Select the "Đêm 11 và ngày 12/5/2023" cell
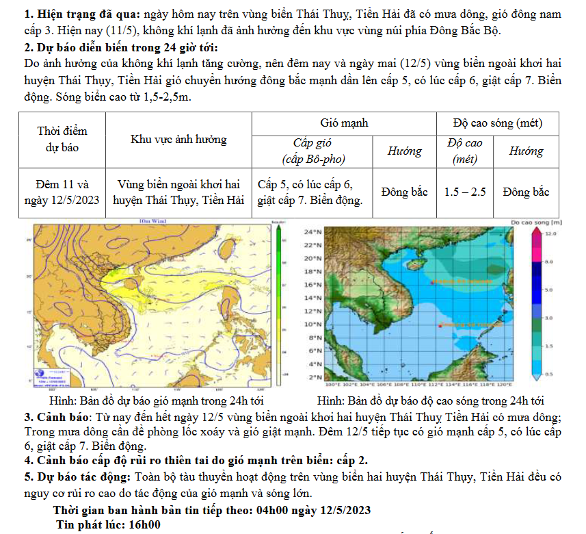This screenshot has width=586, height=534. (62, 192)
